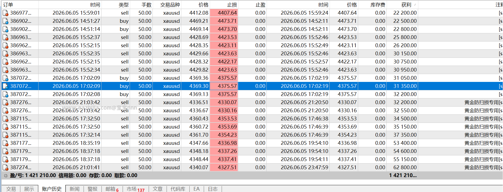
Task: Open the 代码库 tab
Action: [178, 189]
